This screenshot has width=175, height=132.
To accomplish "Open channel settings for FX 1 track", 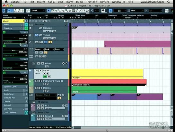I will (x=63, y=106).
